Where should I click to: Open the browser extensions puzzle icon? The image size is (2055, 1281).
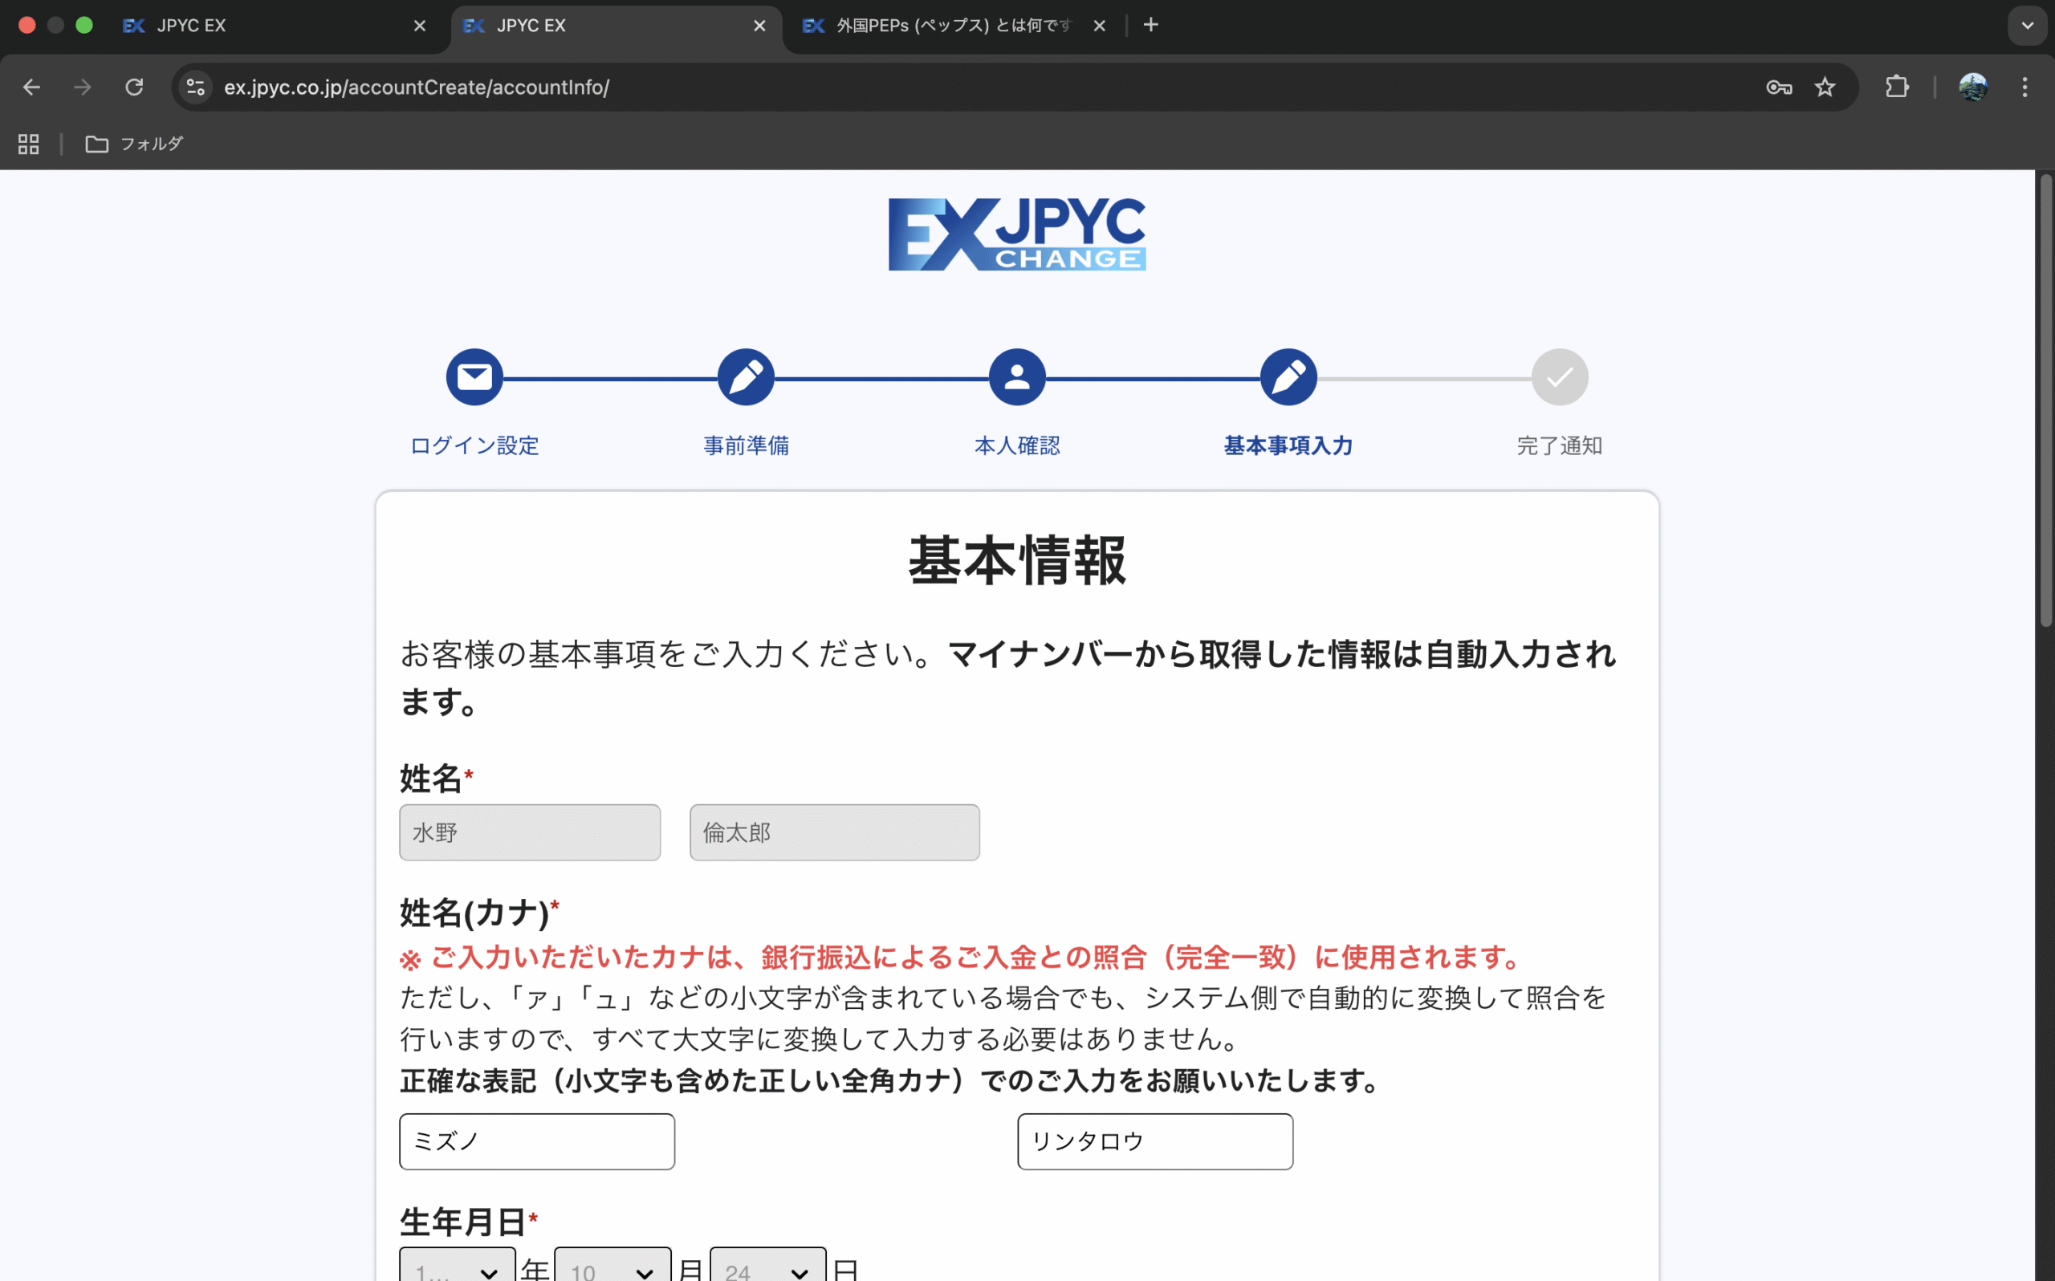click(1897, 87)
